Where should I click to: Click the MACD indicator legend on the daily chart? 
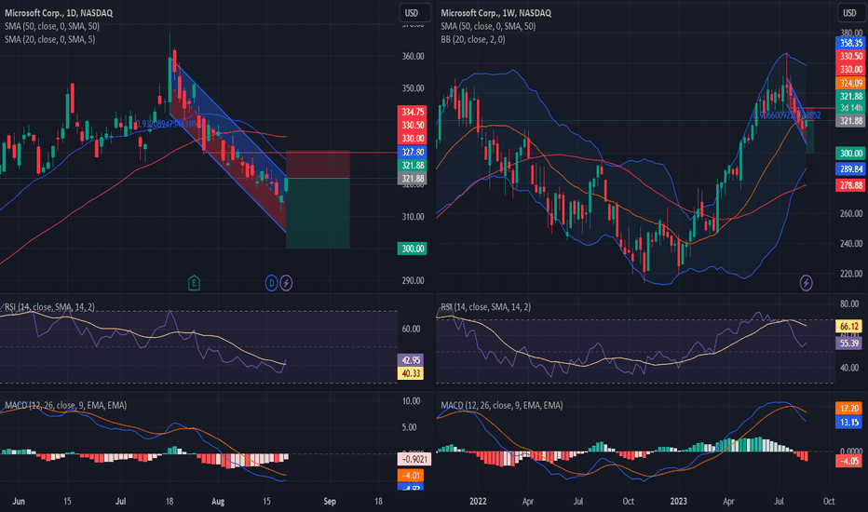65,405
